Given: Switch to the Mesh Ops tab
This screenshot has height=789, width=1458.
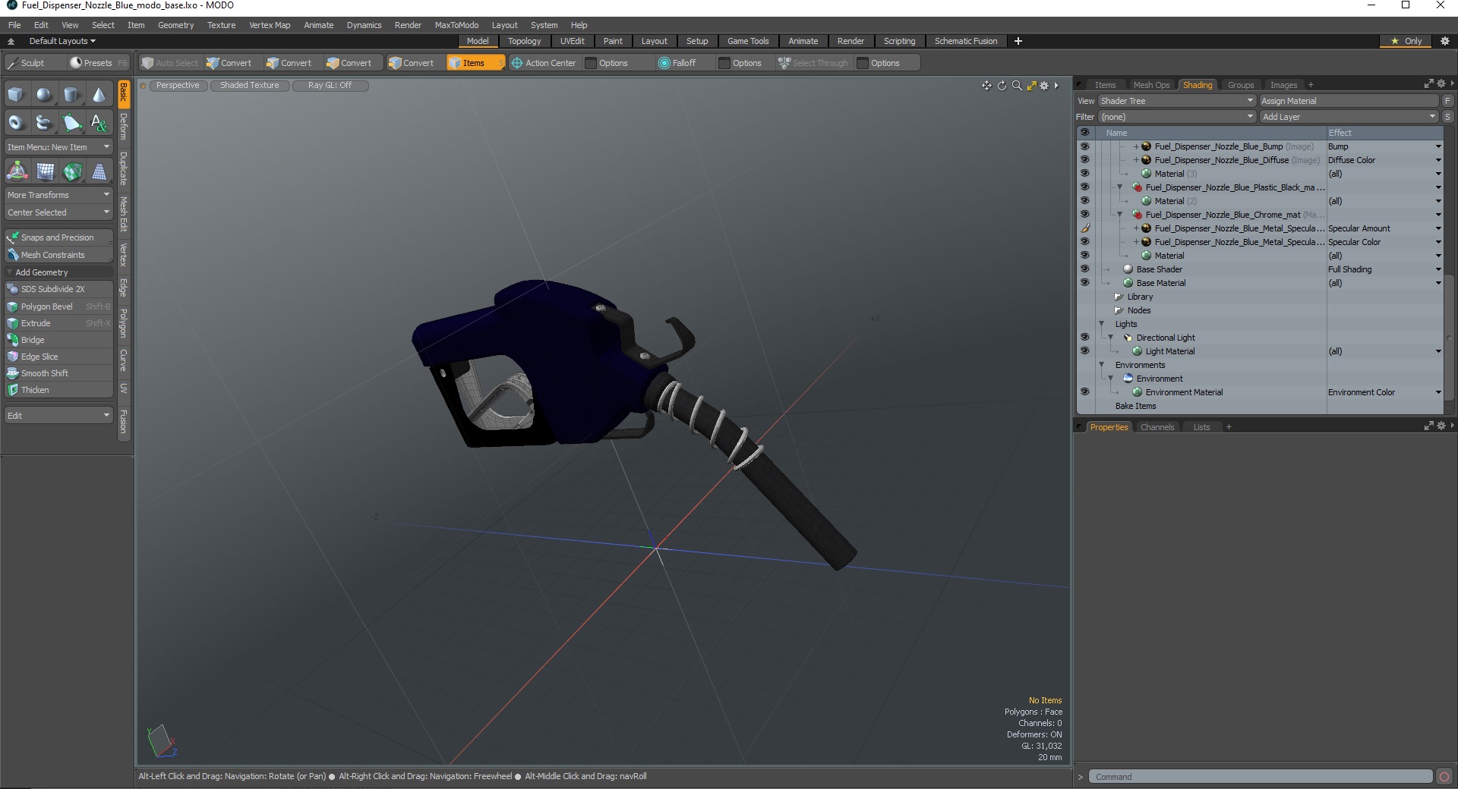Looking at the screenshot, I should tap(1151, 85).
